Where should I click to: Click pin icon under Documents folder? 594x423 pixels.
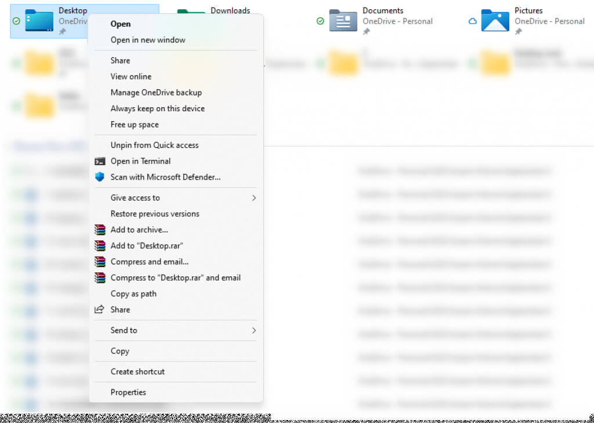[x=367, y=32]
